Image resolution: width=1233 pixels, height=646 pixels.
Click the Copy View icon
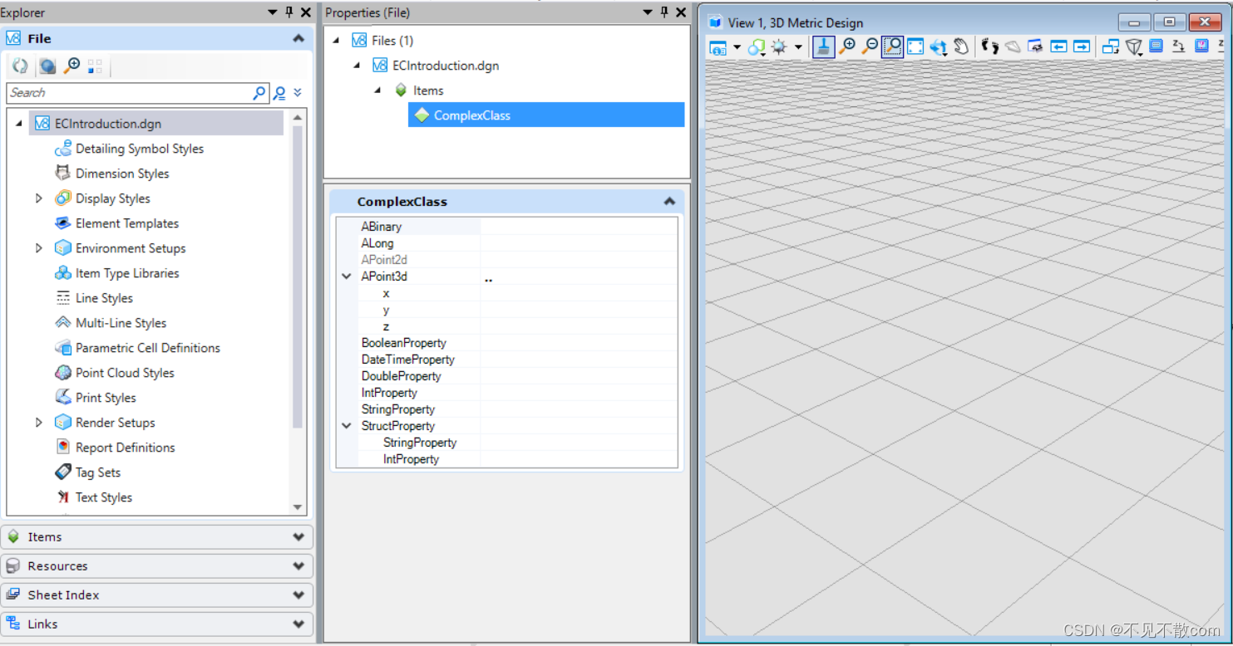click(1110, 47)
